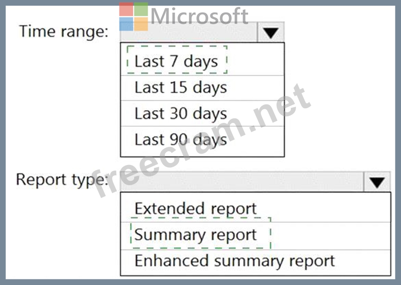The image size is (401, 285).
Task: Click the green square of the Microsoft logo
Action: coord(141,9)
